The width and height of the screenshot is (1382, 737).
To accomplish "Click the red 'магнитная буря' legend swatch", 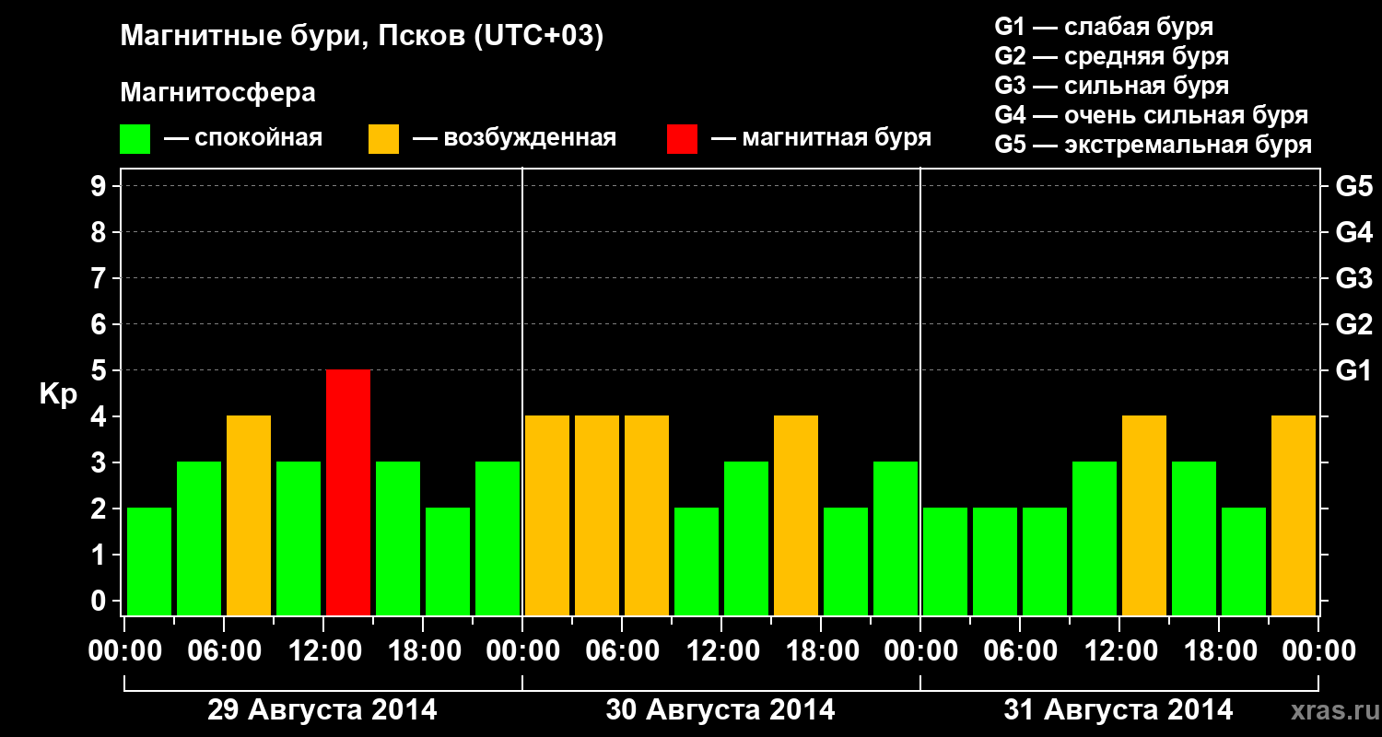I will click(x=682, y=139).
